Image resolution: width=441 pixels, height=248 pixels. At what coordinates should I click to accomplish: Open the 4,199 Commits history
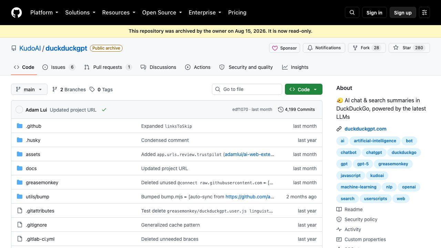[296, 110]
